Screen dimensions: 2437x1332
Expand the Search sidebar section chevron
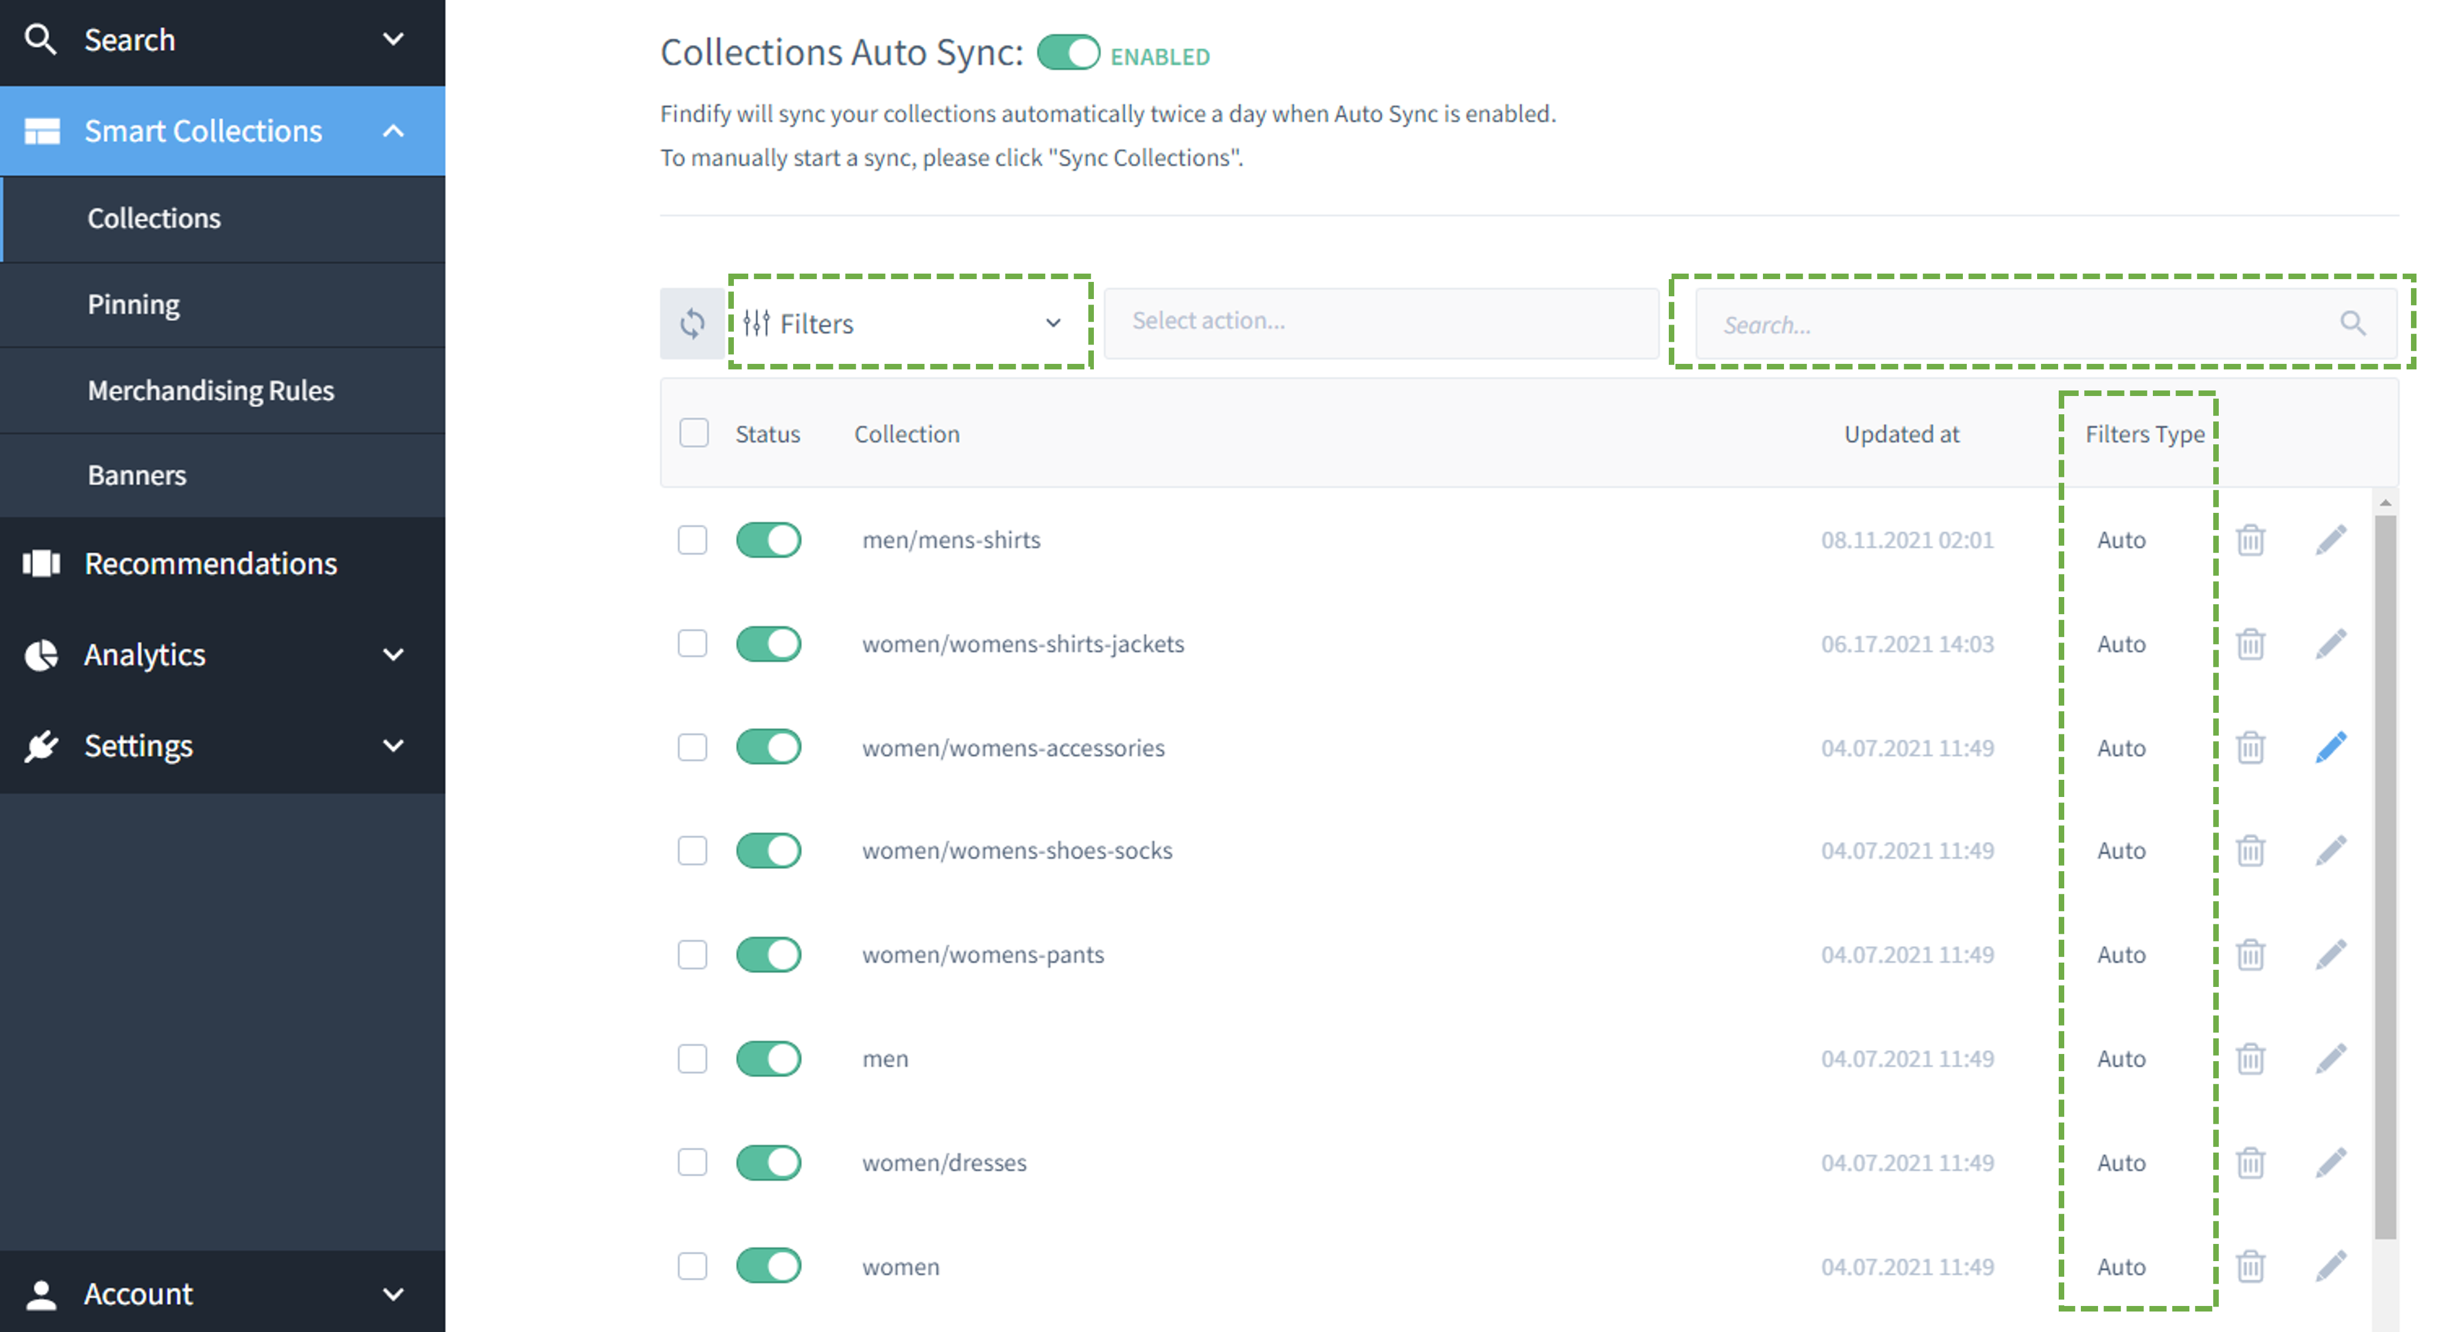coord(394,39)
